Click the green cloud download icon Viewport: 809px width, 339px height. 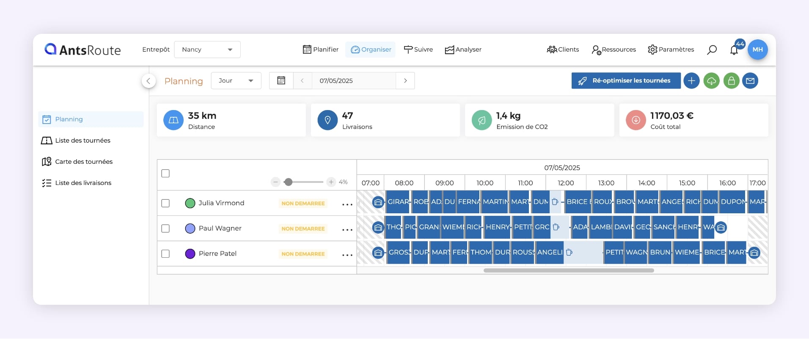(x=711, y=81)
